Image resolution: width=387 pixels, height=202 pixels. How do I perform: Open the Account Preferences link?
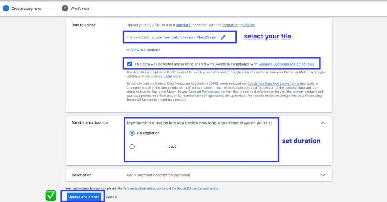204,92
